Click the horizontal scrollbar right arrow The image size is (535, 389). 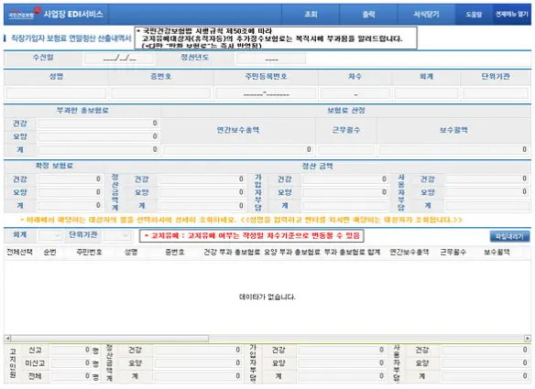(x=528, y=339)
